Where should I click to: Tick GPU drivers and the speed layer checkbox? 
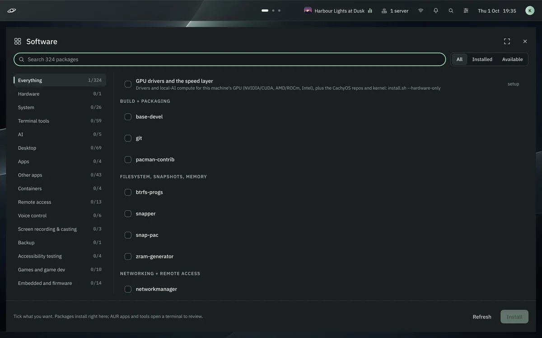128,84
